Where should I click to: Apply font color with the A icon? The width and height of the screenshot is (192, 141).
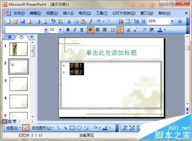[160, 30]
